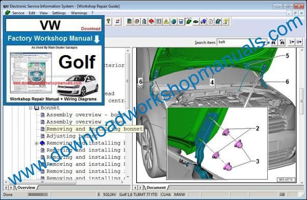Click the tree pane vertical scrollbar thumb
Screen dimensions: 307x200
click(x=127, y=81)
